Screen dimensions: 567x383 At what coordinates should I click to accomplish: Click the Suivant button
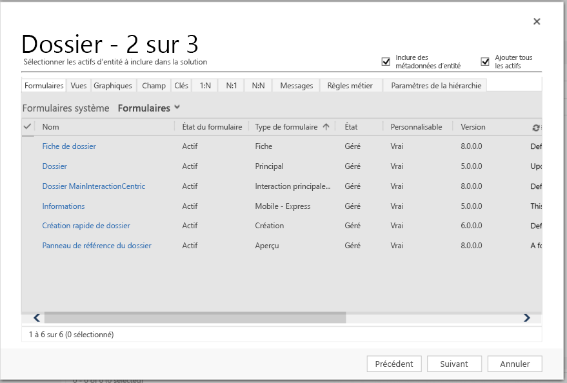pos(454,364)
